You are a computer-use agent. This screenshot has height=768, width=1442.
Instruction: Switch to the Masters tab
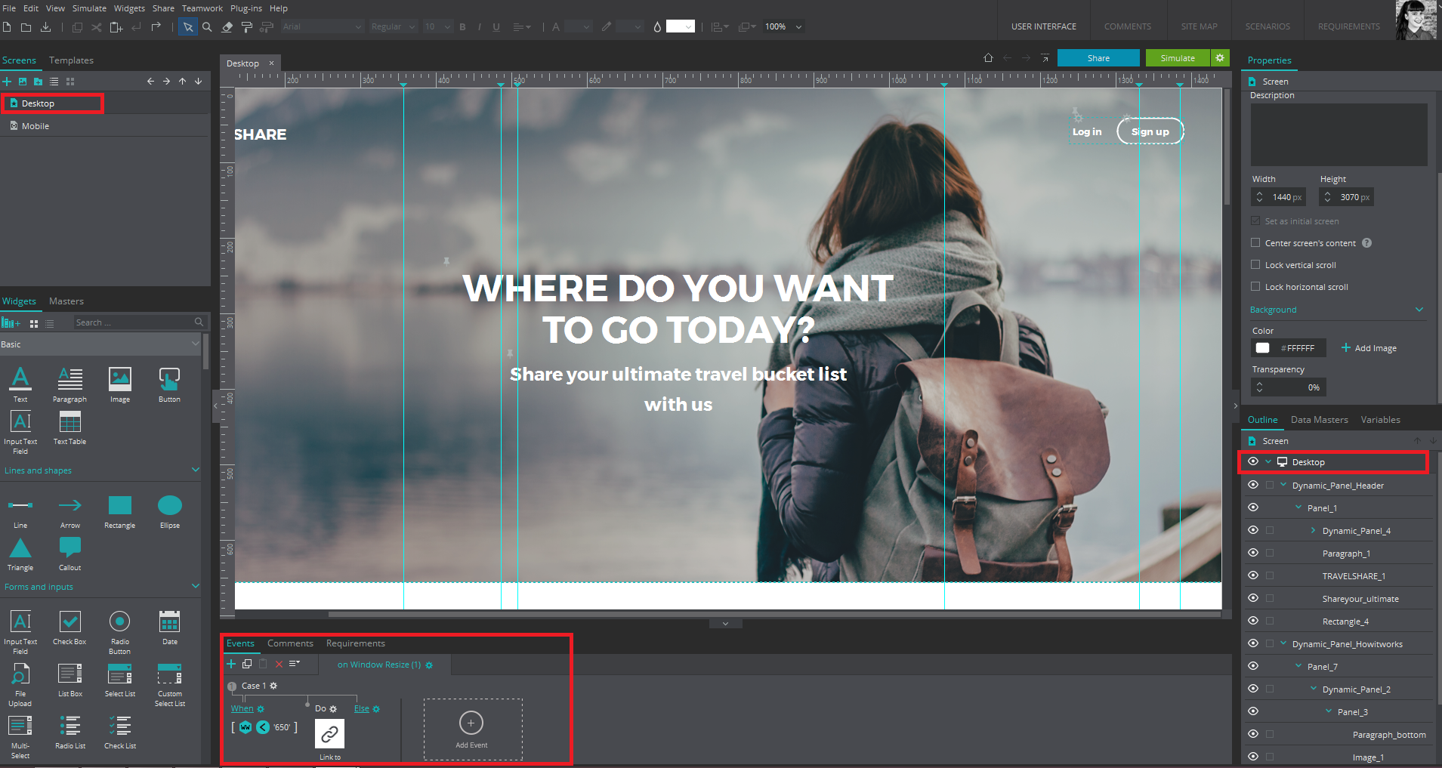point(66,301)
